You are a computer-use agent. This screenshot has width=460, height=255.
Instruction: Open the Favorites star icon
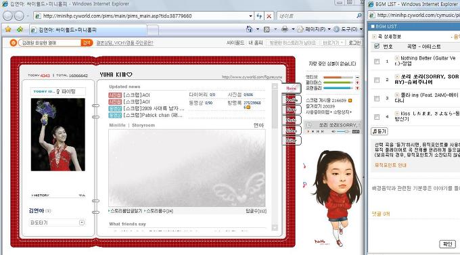[x=8, y=29]
